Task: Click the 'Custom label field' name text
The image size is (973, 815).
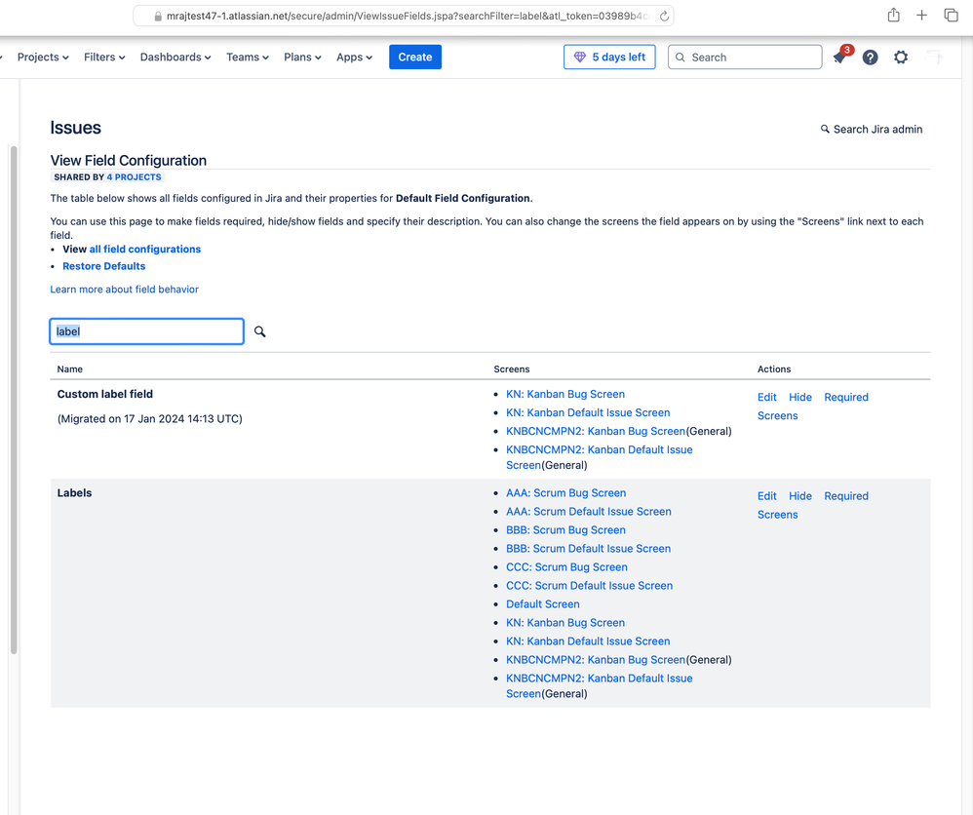Action: pos(105,394)
